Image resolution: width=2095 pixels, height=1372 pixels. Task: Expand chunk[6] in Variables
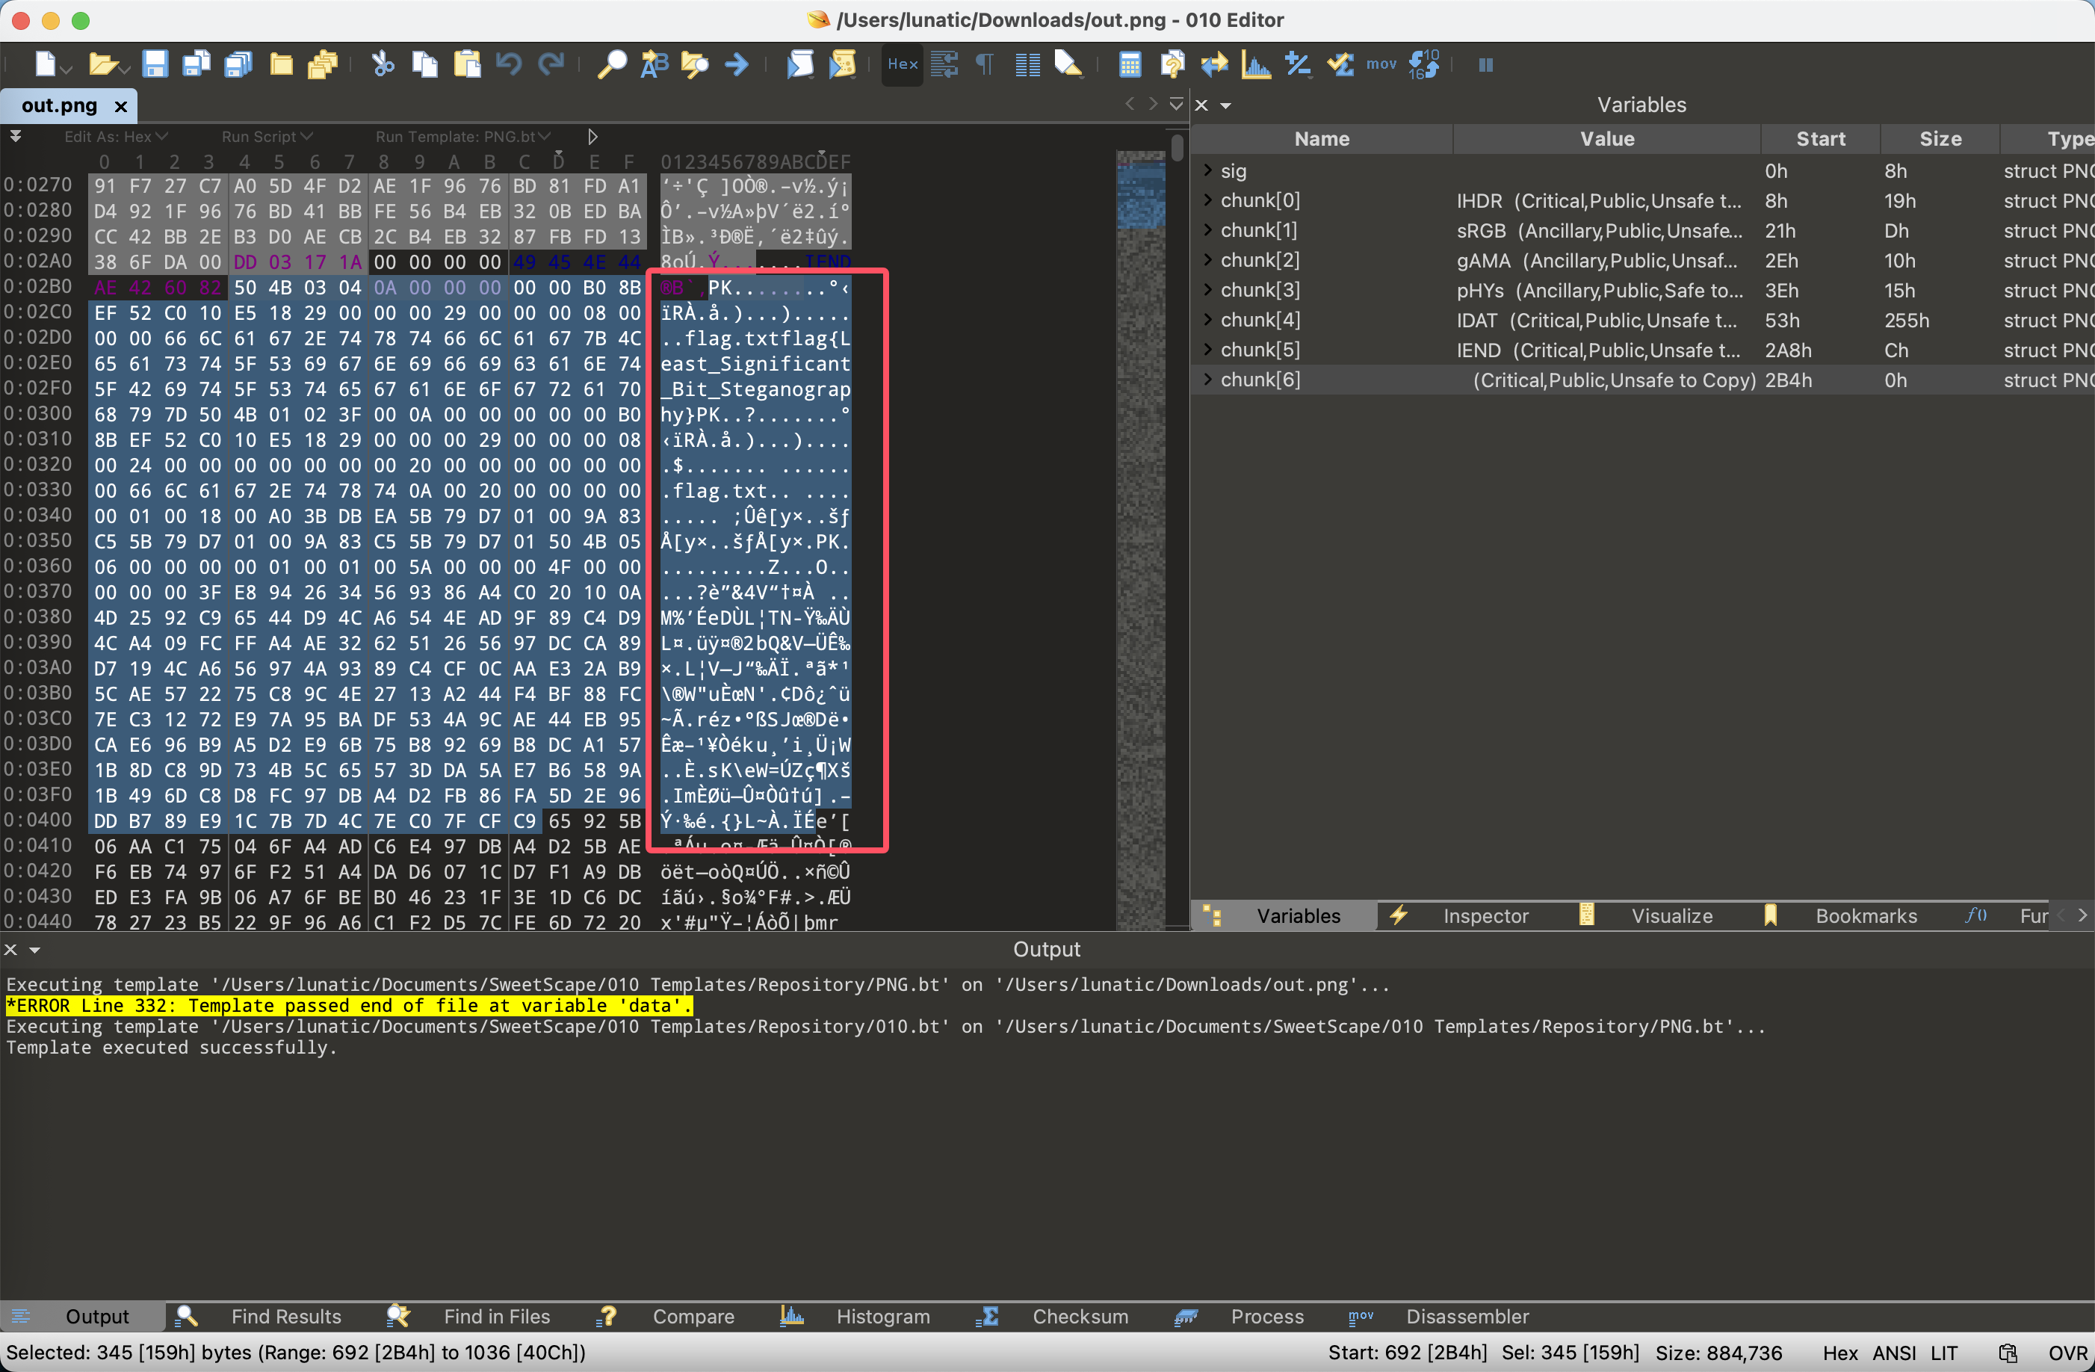[x=1207, y=380]
